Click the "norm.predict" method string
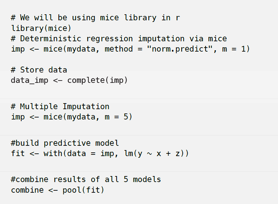Image resolution: width=278 pixels, height=204 pixels. click(180, 49)
